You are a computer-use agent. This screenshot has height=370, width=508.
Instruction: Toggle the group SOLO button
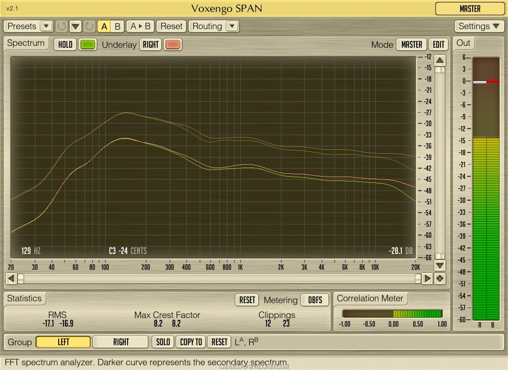(163, 342)
